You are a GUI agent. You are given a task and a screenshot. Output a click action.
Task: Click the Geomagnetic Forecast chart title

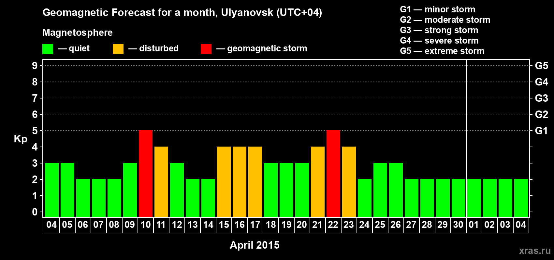[x=182, y=13]
